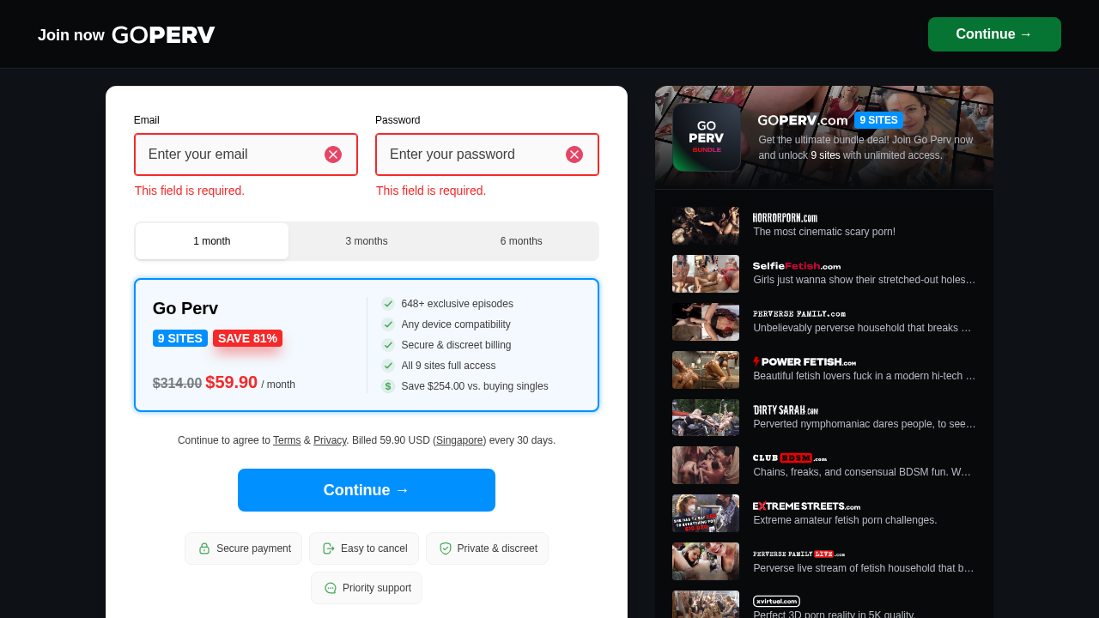Click the Easy to cancel badge label
The height and width of the screenshot is (618, 1099).
(x=374, y=548)
